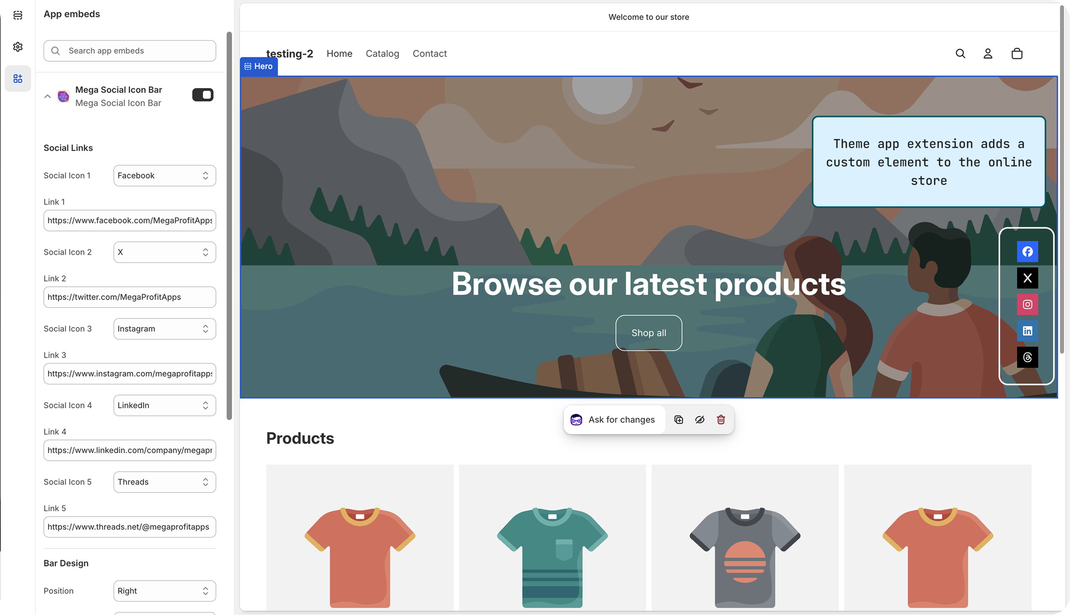Click the Link 1 Facebook URL field
This screenshot has width=1070, height=615.
(130, 220)
